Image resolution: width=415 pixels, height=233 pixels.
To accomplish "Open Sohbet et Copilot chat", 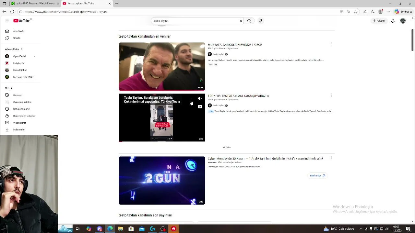I will [403, 12].
